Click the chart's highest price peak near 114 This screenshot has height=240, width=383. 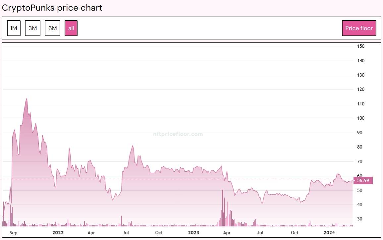pyautogui.click(x=27, y=98)
